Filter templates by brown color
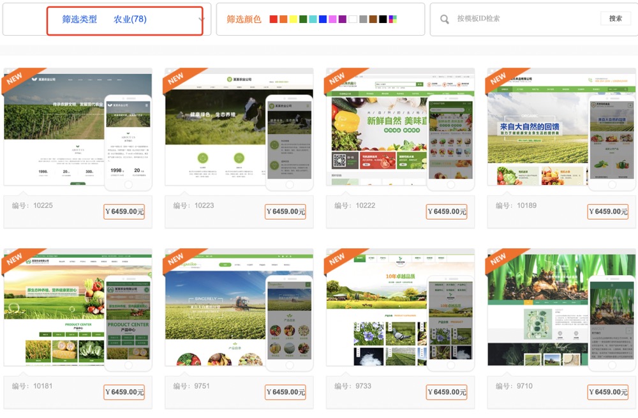The height and width of the screenshot is (418, 638). click(373, 19)
